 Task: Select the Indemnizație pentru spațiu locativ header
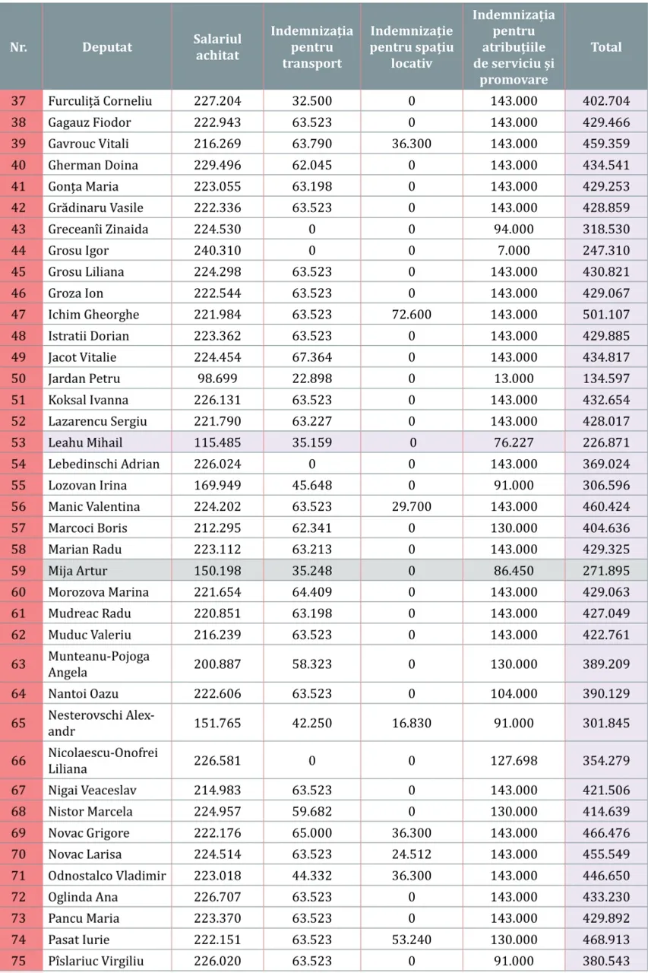[411, 47]
